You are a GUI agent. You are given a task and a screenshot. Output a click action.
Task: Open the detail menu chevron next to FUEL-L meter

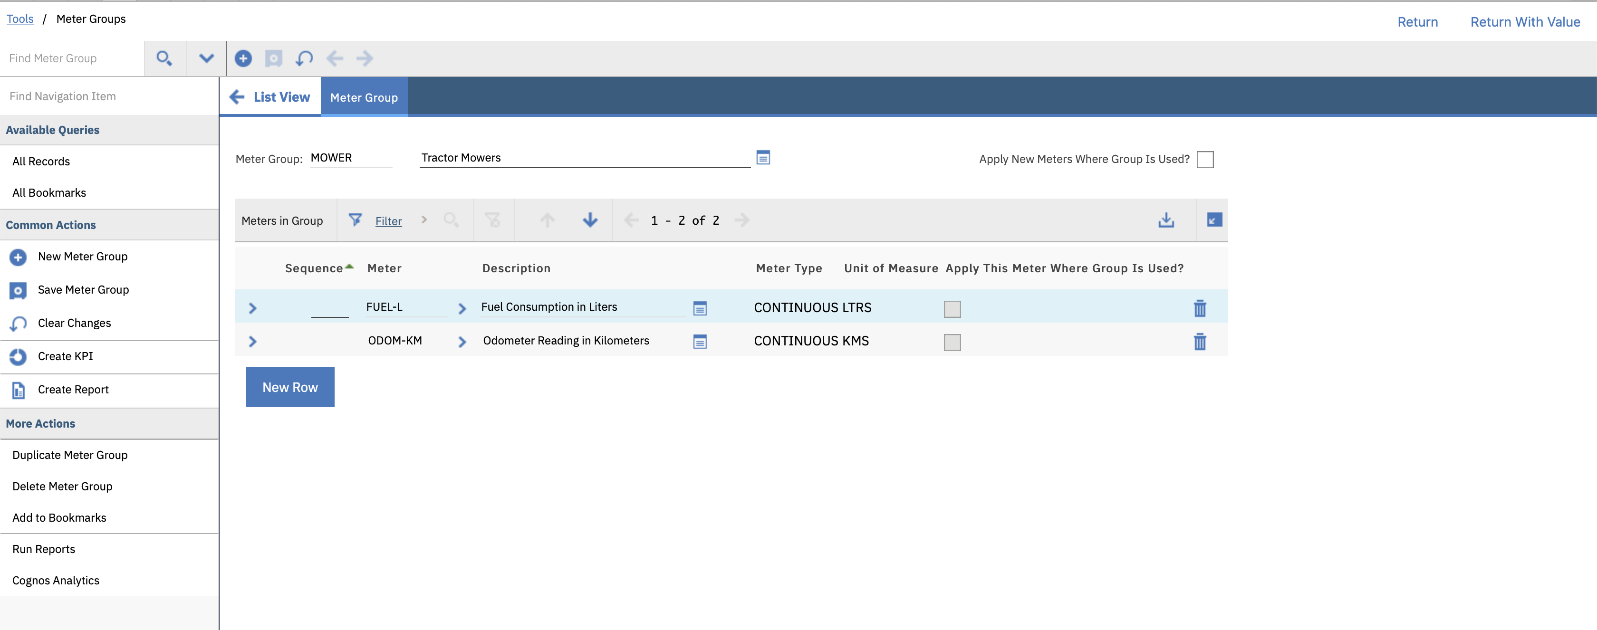pos(462,308)
